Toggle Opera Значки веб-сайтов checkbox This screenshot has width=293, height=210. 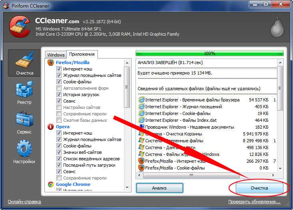click(59, 152)
